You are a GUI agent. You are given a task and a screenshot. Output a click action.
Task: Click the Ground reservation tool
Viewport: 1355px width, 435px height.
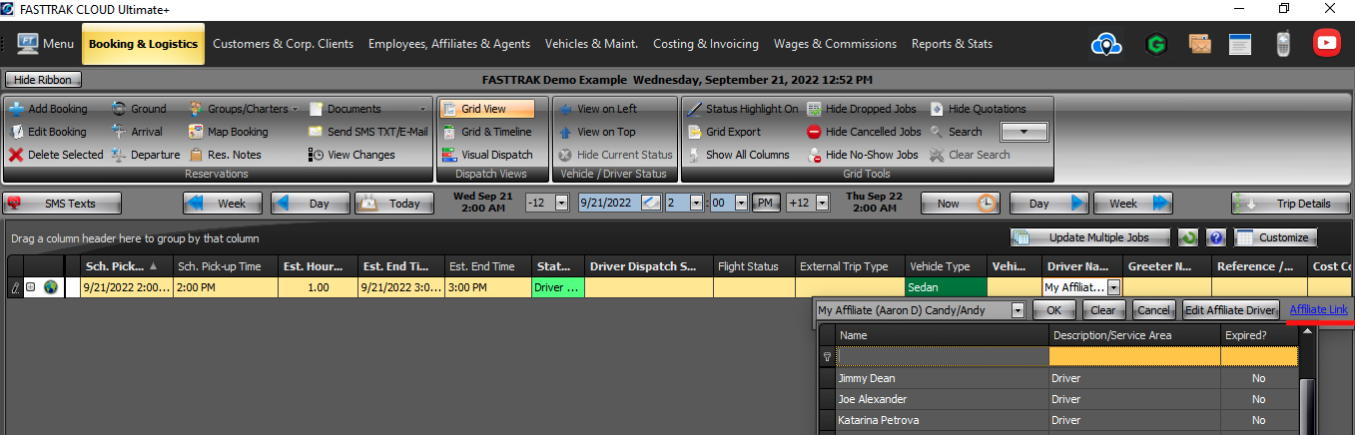[139, 109]
